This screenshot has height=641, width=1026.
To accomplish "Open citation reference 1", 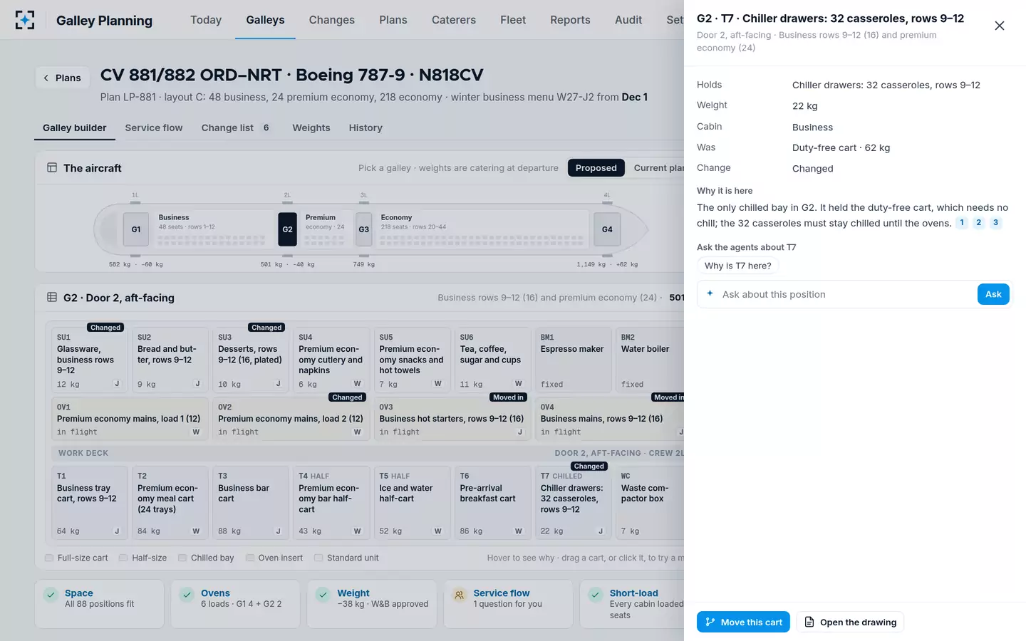I will (x=962, y=223).
